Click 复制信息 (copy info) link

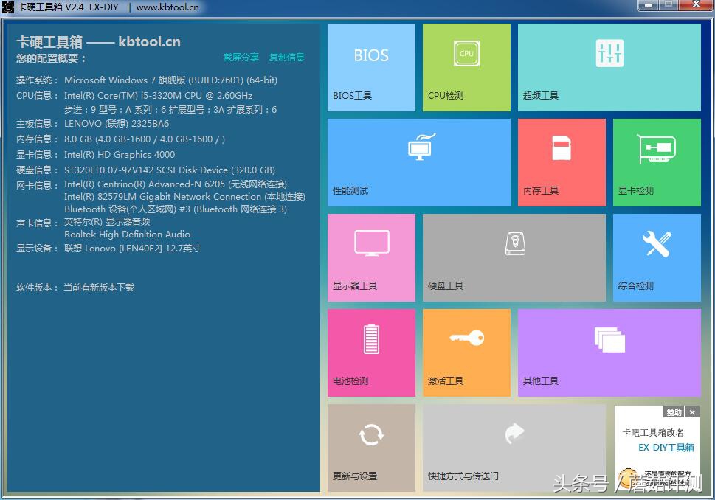[x=287, y=57]
